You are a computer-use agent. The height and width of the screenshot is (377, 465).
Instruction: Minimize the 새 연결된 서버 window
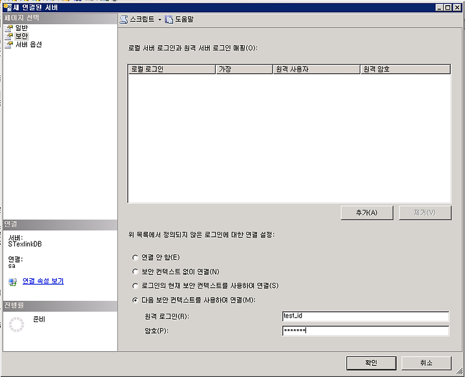[440, 7]
